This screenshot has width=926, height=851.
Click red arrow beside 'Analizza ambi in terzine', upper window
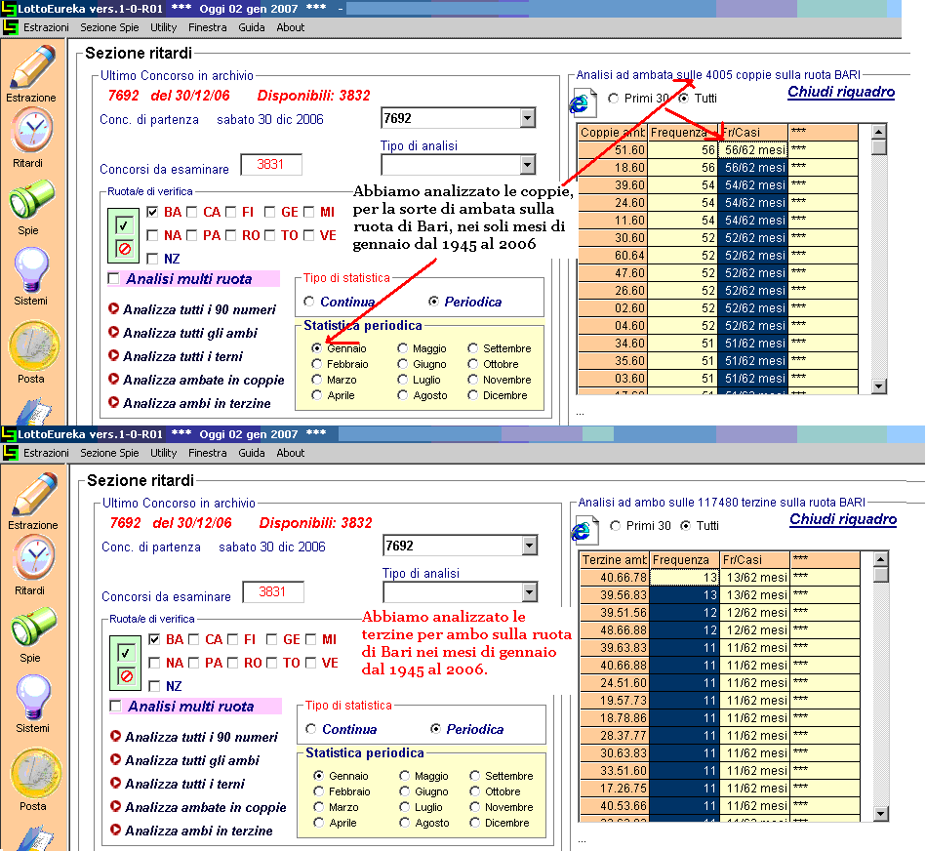[x=114, y=403]
